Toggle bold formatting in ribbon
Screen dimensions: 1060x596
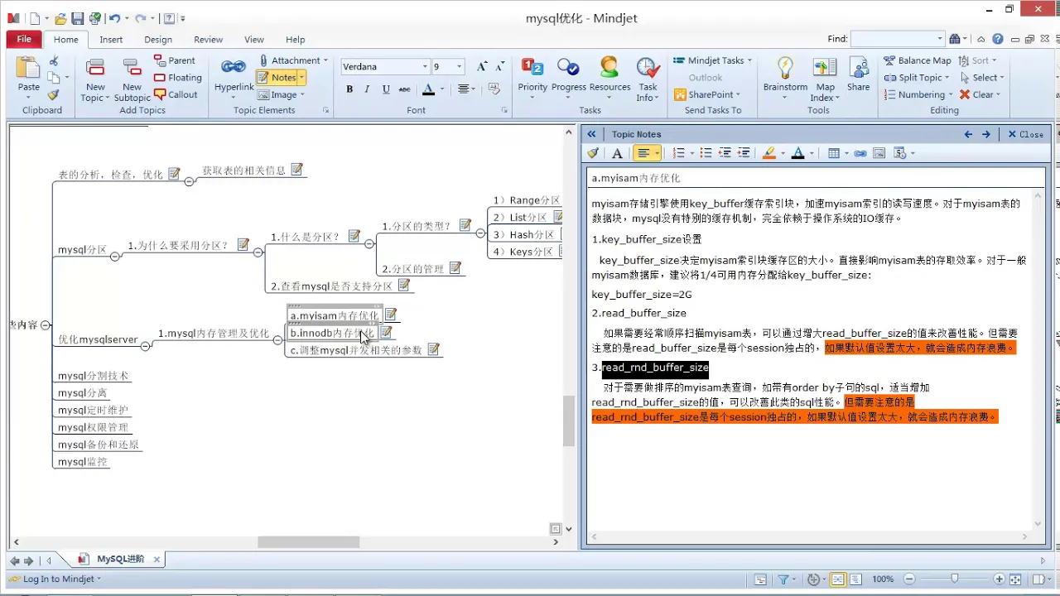tap(349, 89)
